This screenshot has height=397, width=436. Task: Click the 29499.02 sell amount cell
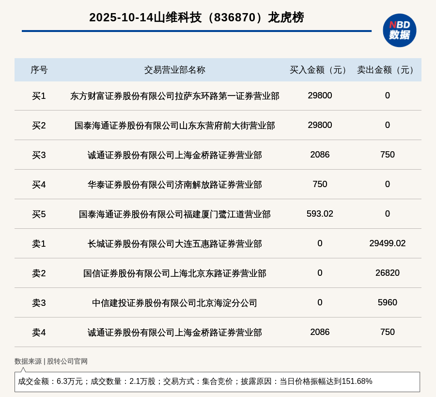pos(387,243)
